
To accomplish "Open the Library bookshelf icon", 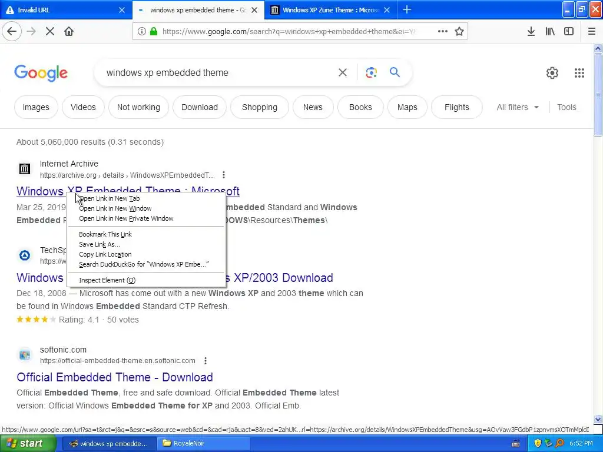I will pyautogui.click(x=550, y=31).
